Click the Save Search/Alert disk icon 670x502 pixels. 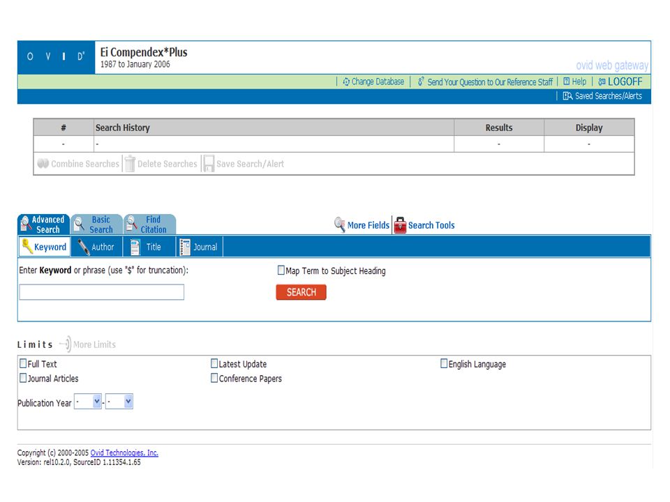point(209,163)
